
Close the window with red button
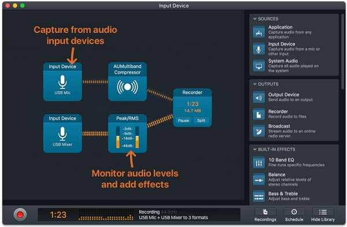[x=8, y=6]
